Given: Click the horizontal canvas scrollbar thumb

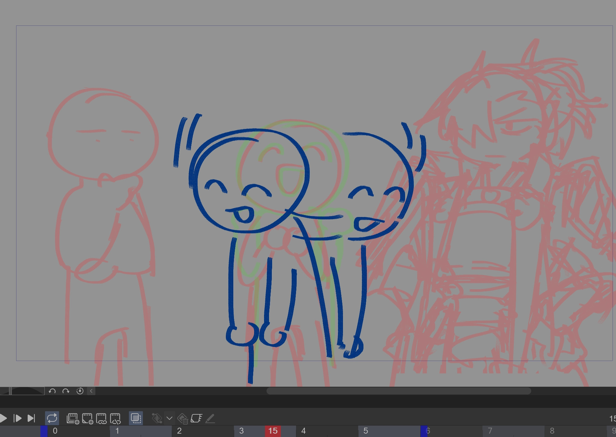Looking at the screenshot, I should click(399, 391).
